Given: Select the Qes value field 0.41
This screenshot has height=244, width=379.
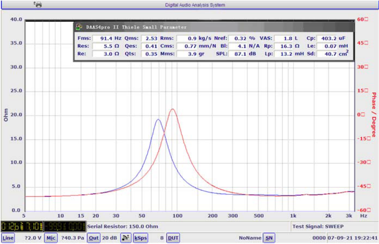Looking at the screenshot, I should click(x=149, y=46).
